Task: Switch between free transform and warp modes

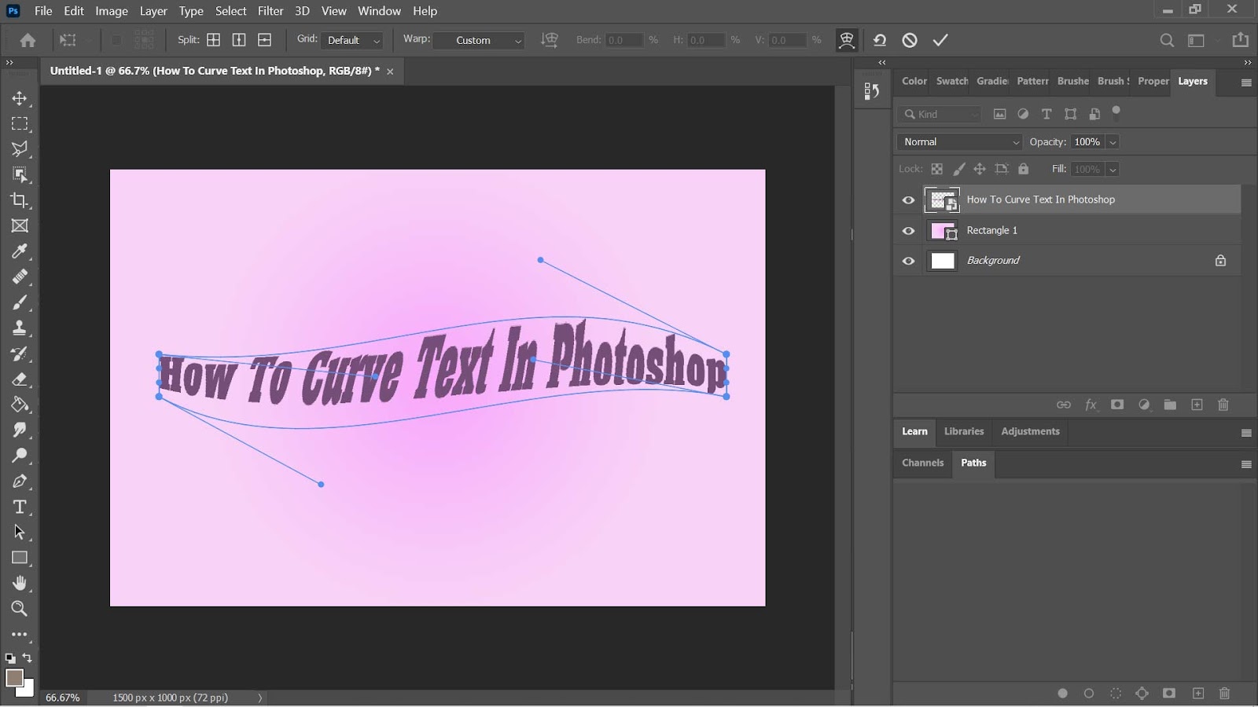Action: click(847, 40)
